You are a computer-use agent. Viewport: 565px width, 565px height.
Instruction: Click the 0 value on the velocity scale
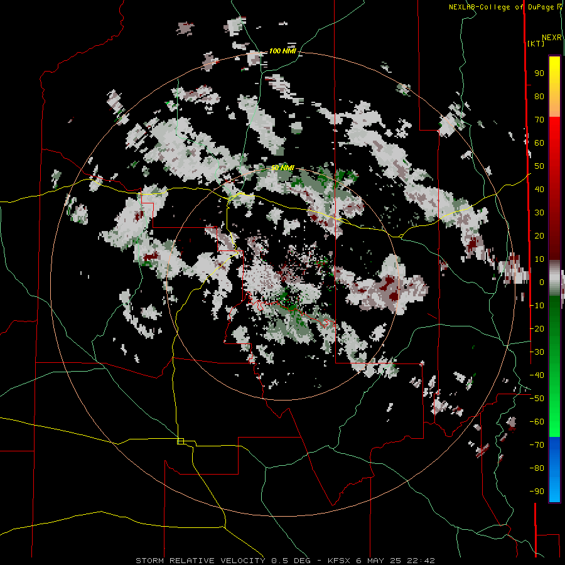(542, 282)
